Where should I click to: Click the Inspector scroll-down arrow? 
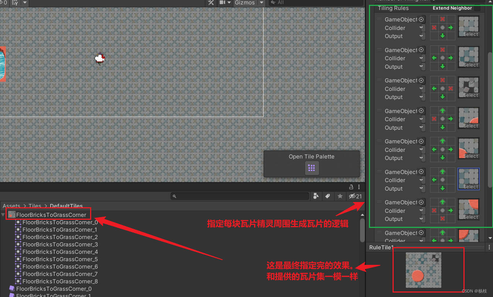pos(490,239)
